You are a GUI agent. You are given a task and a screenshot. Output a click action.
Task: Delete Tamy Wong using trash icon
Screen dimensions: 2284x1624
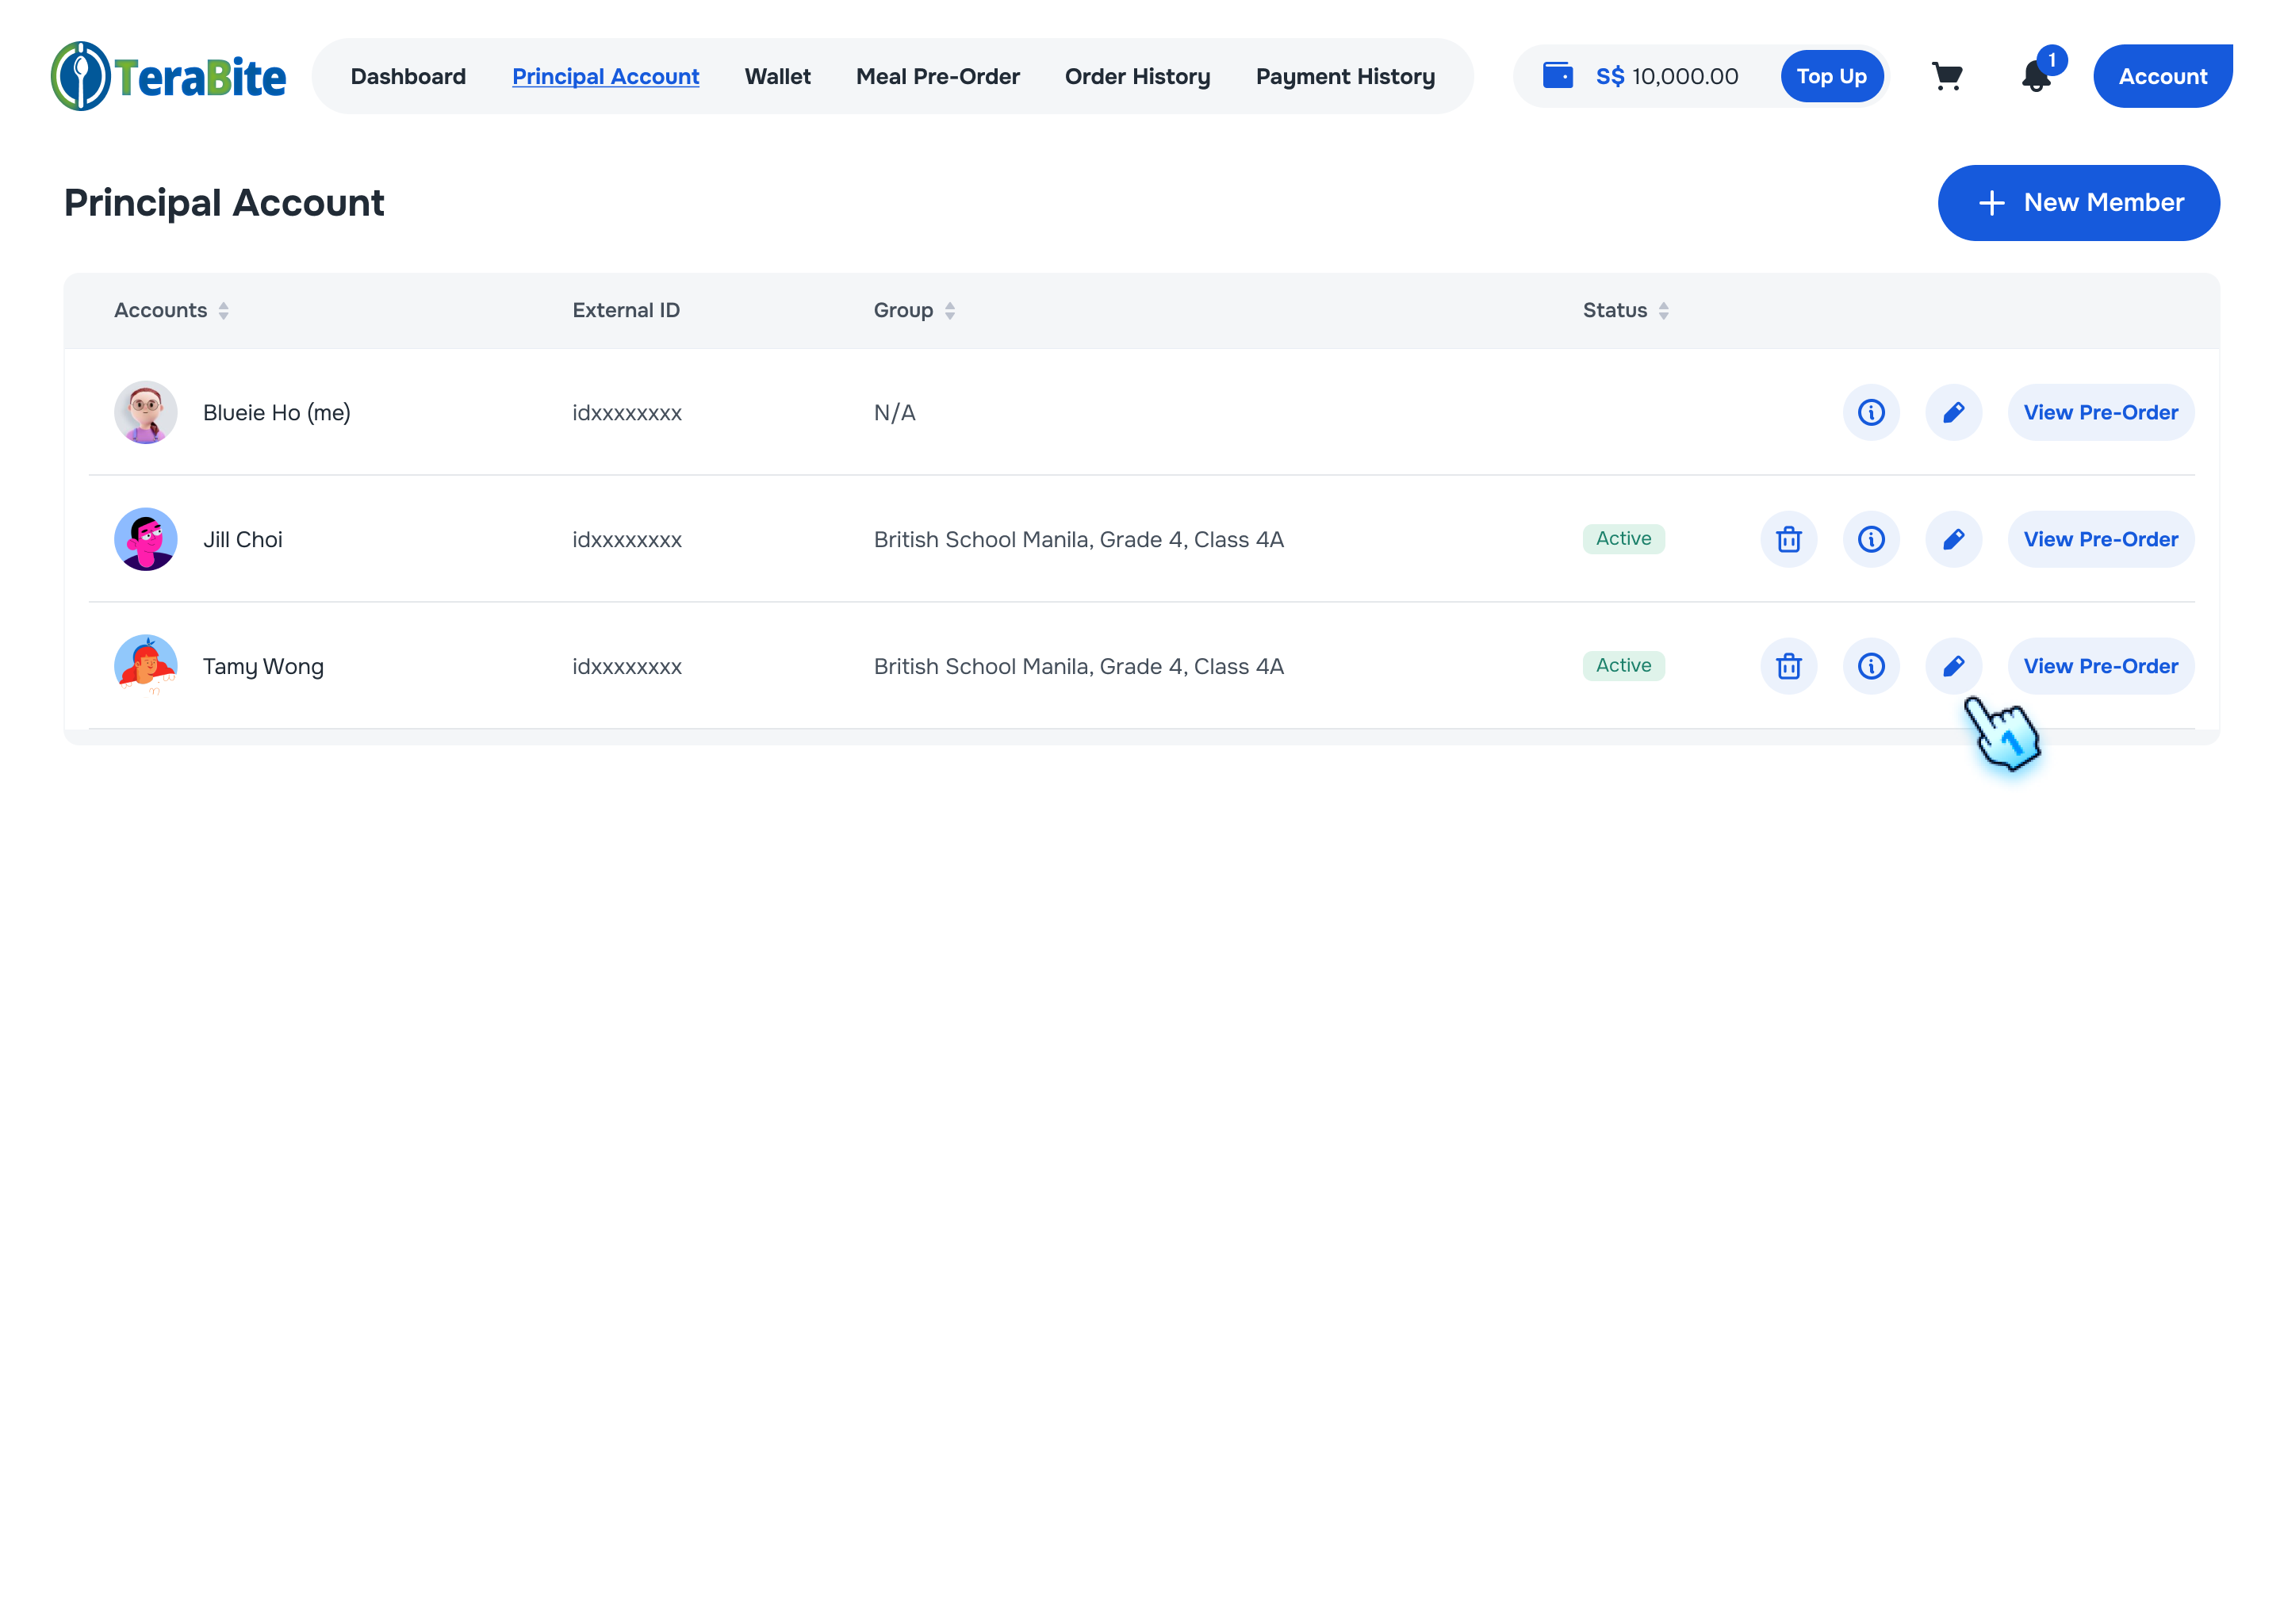[x=1788, y=666]
